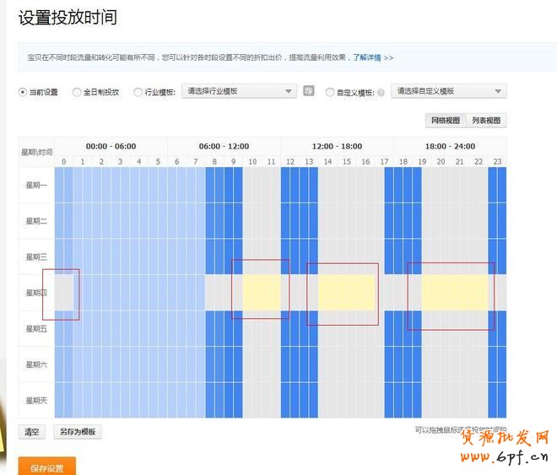
Task: Click the 星期一 row label
Action: pos(36,185)
